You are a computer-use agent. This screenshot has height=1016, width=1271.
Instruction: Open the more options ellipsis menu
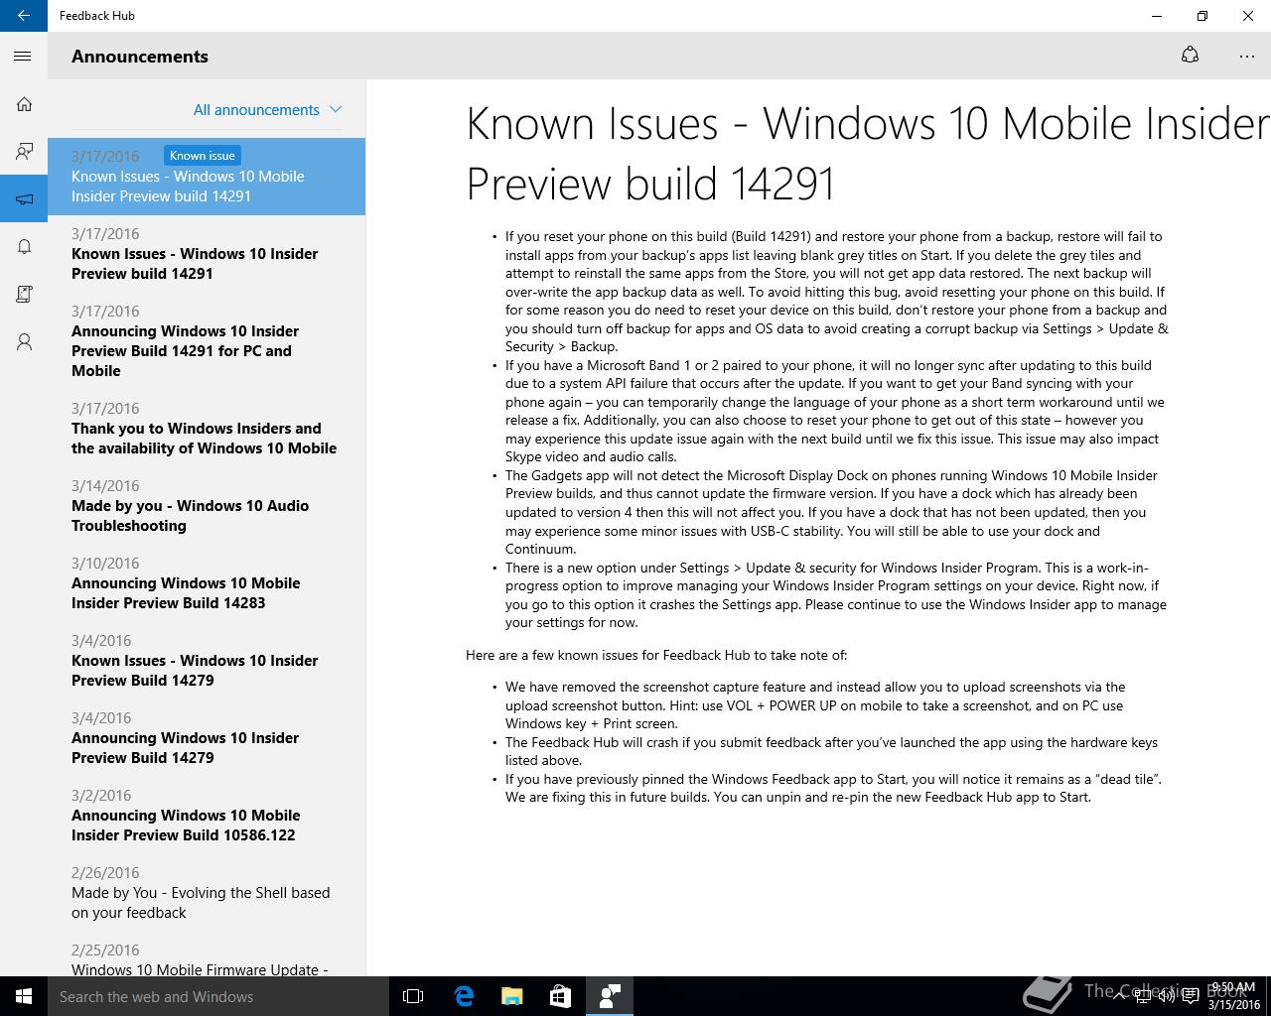point(1247,57)
